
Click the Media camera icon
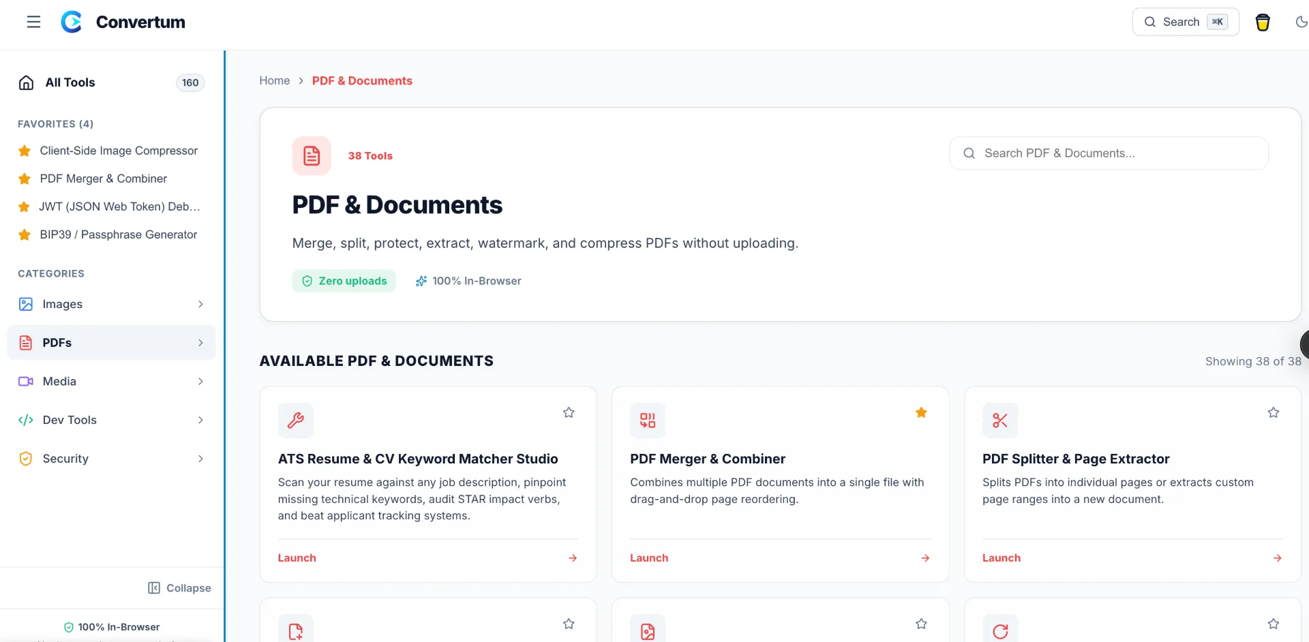(x=26, y=382)
